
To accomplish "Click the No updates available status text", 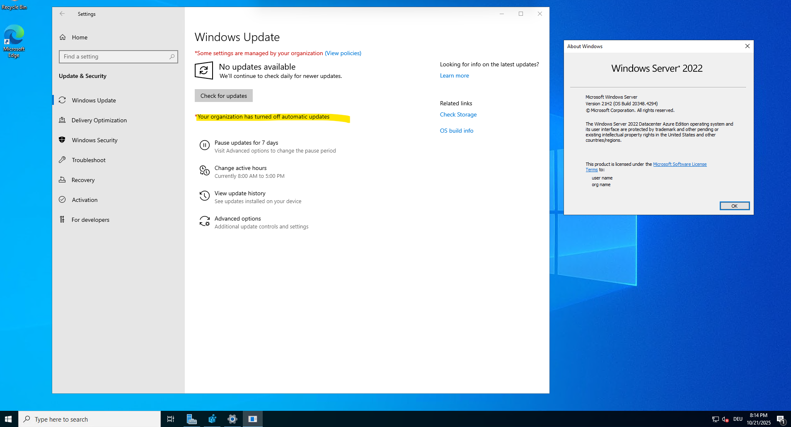I will tap(257, 67).
